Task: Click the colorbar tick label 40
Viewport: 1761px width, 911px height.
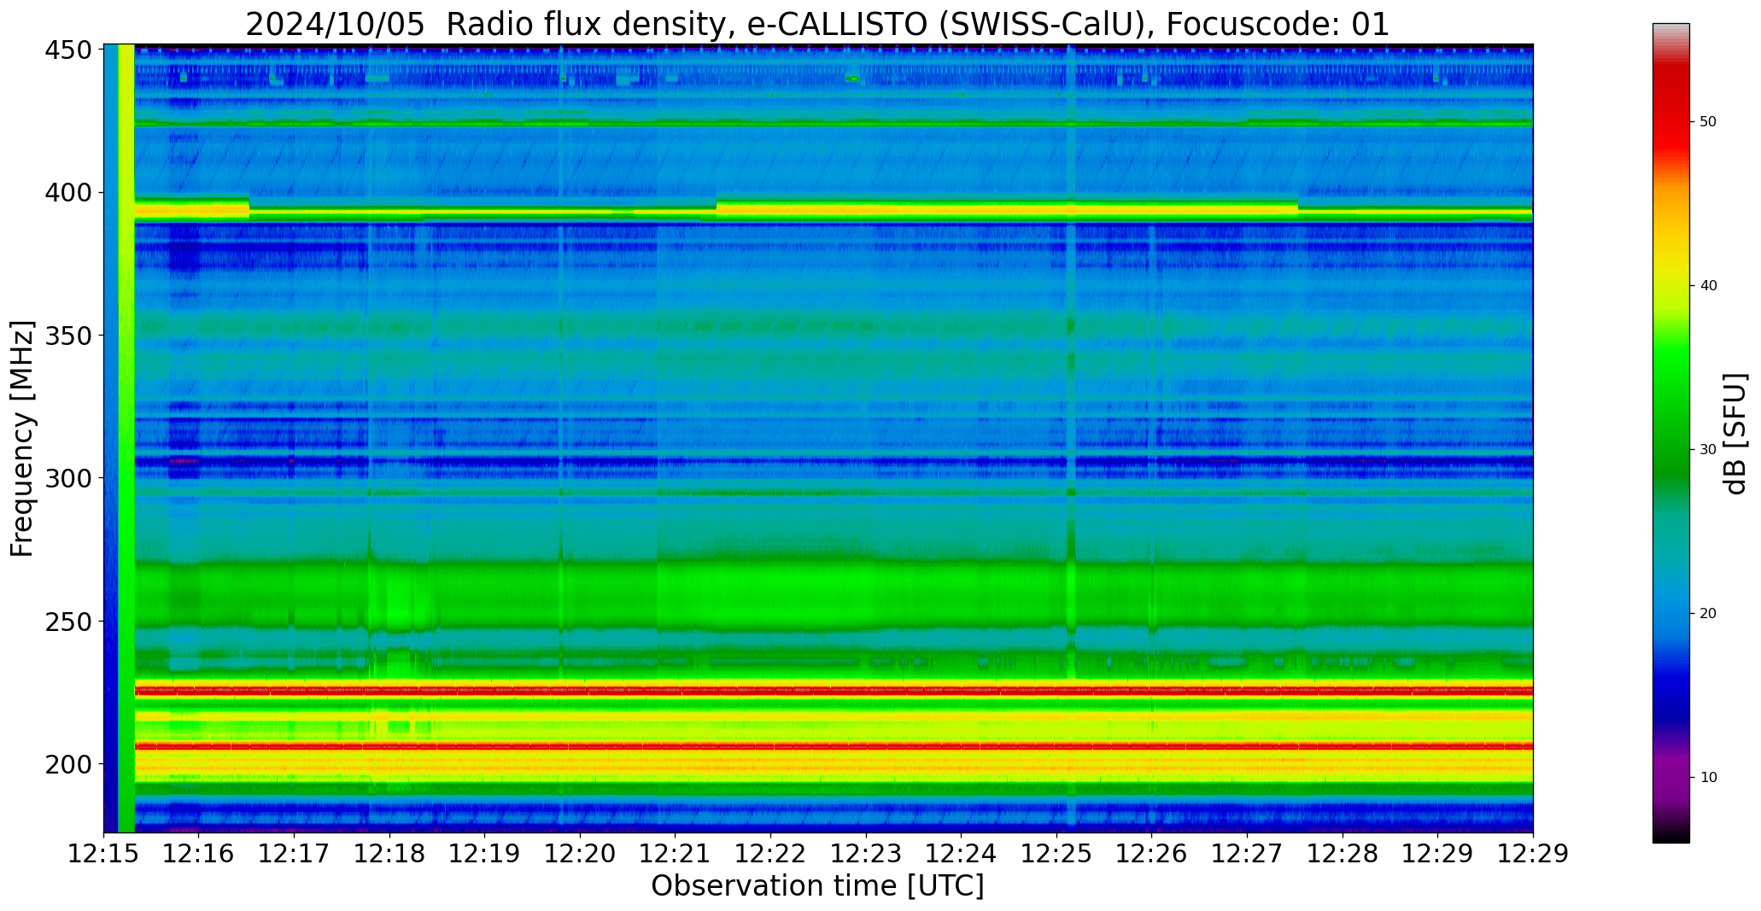Action: click(1708, 286)
